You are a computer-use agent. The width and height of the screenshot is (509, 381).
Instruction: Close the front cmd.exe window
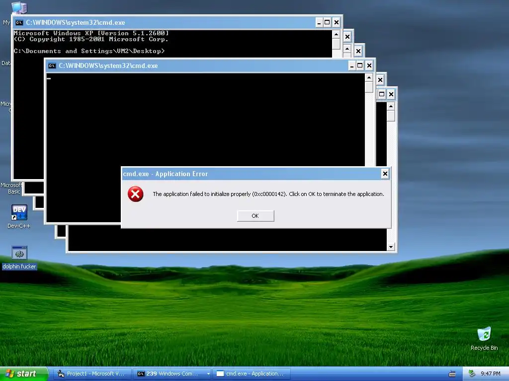coord(369,66)
